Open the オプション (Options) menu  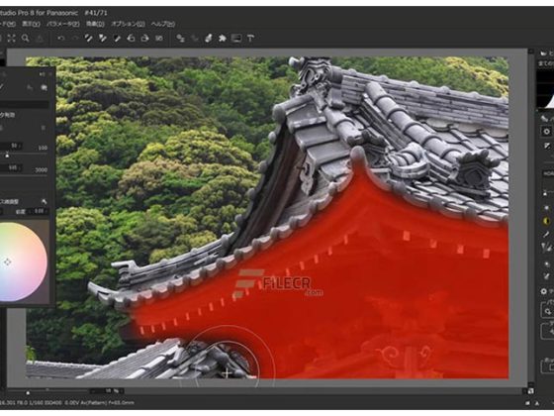pyautogui.click(x=128, y=24)
